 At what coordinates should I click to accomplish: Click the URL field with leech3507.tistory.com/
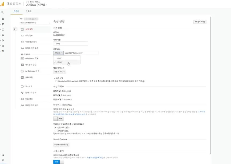[81, 53]
